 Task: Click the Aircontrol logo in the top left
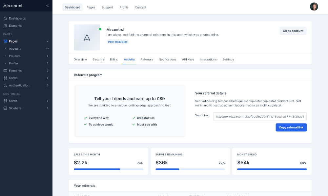[x=13, y=6]
